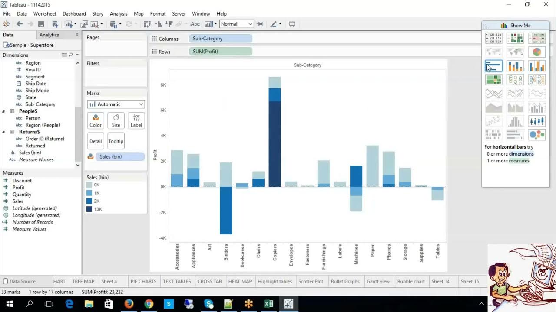Open the Automatic mark type dropdown
This screenshot has height=312, width=556.
click(116, 104)
